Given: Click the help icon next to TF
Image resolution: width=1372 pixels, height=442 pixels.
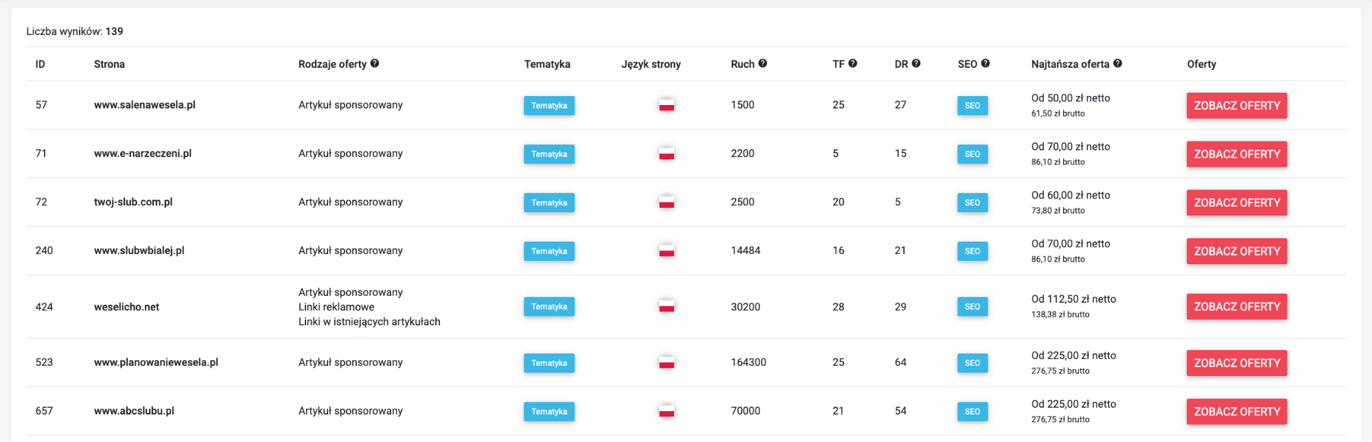Looking at the screenshot, I should 852,63.
